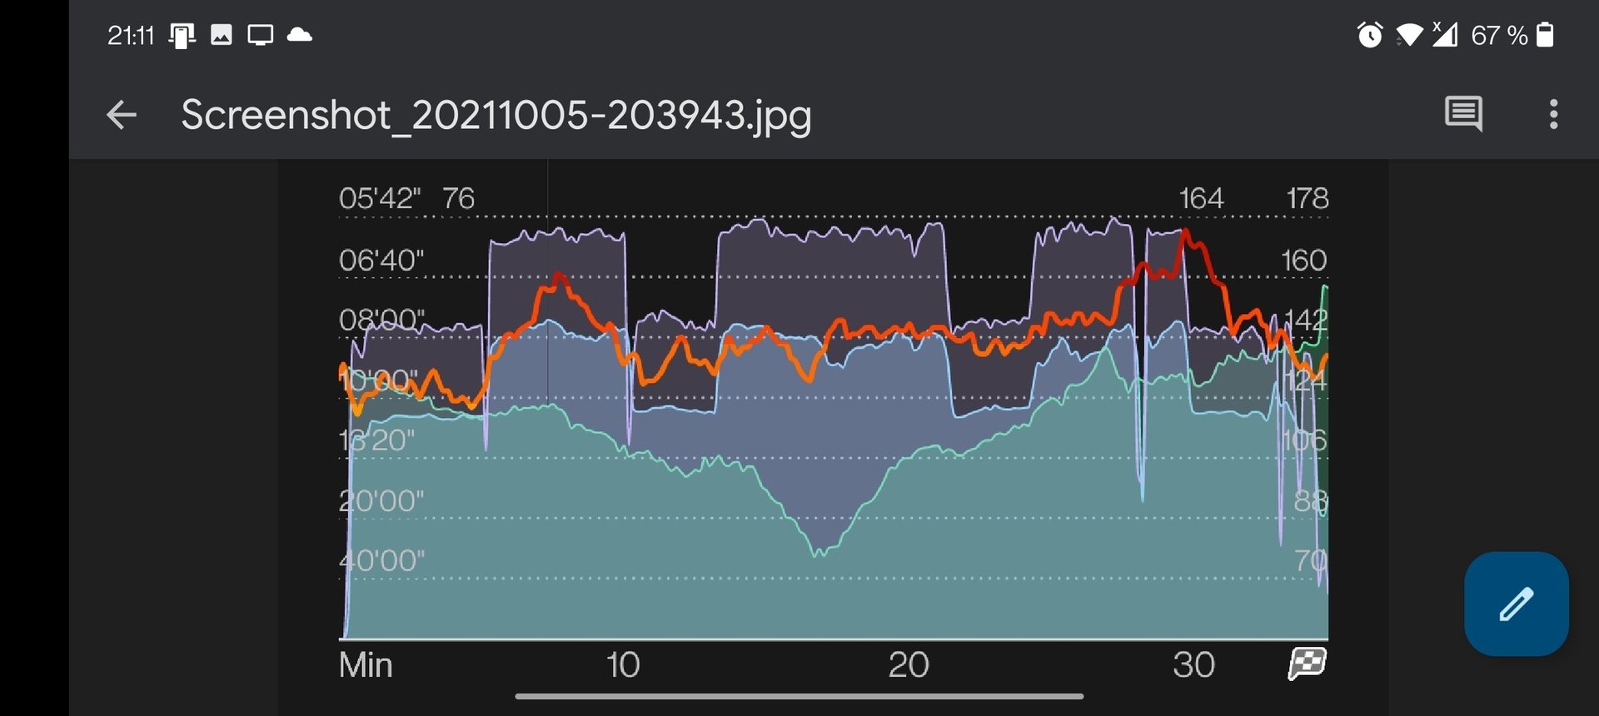Viewport: 1599px width, 716px height.
Task: Open the comments icon in top bar
Action: tap(1463, 114)
